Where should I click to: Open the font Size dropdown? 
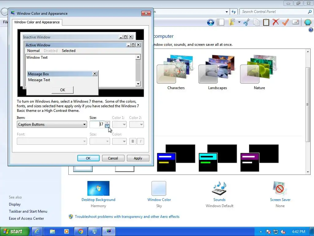tap(100, 141)
